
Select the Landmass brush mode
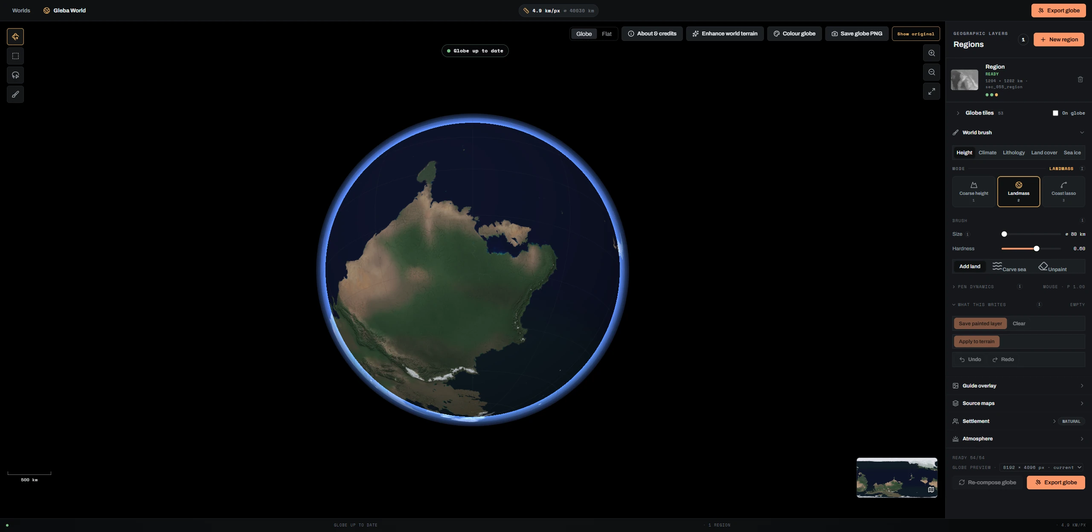pyautogui.click(x=1019, y=192)
